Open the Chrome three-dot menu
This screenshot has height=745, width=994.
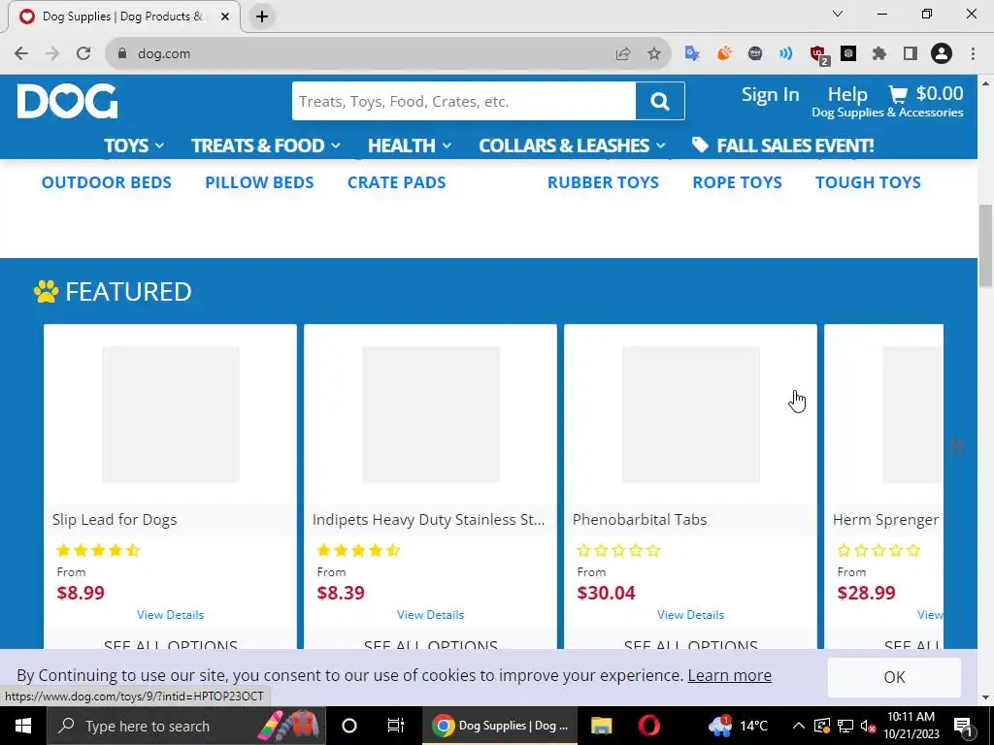pyautogui.click(x=973, y=54)
